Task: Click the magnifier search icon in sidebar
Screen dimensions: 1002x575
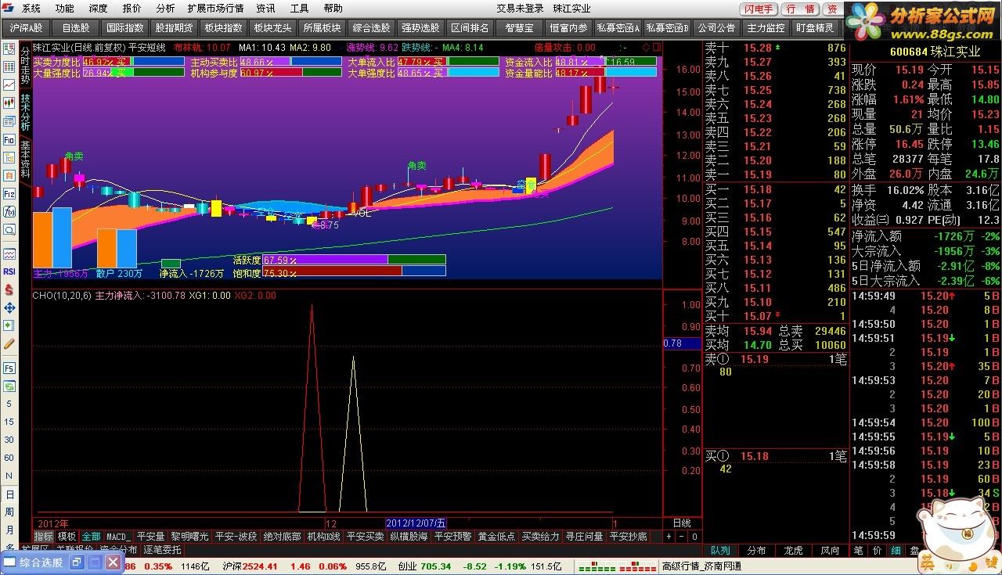Action: point(9,230)
